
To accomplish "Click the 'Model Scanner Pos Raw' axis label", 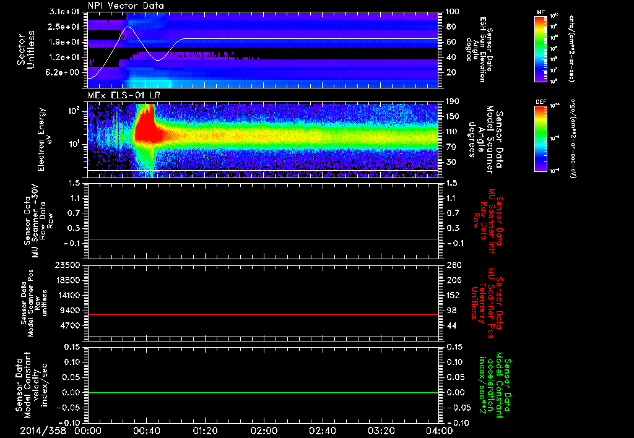I will [33, 303].
